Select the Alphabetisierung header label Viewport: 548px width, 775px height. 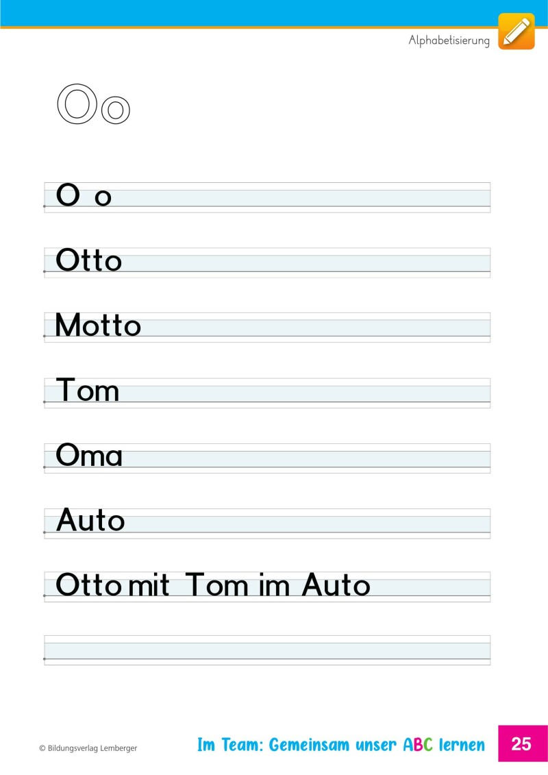pos(449,40)
